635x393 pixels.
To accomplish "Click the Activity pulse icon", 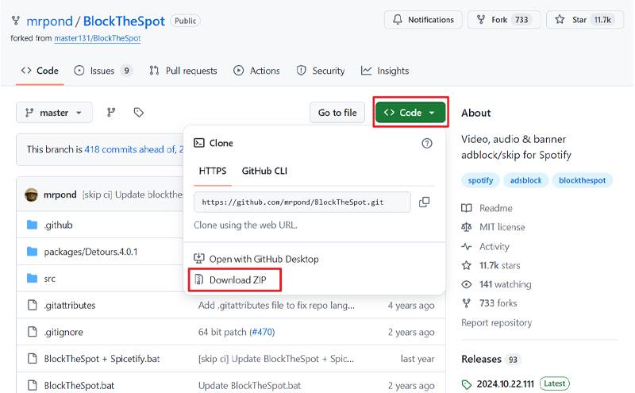I will 467,246.
